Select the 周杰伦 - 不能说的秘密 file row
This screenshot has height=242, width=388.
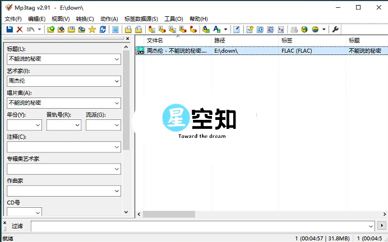coord(261,50)
